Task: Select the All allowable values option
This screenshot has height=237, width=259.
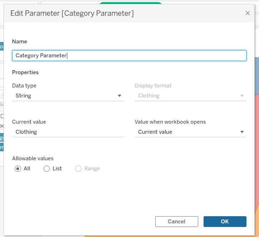Action: (x=18, y=169)
